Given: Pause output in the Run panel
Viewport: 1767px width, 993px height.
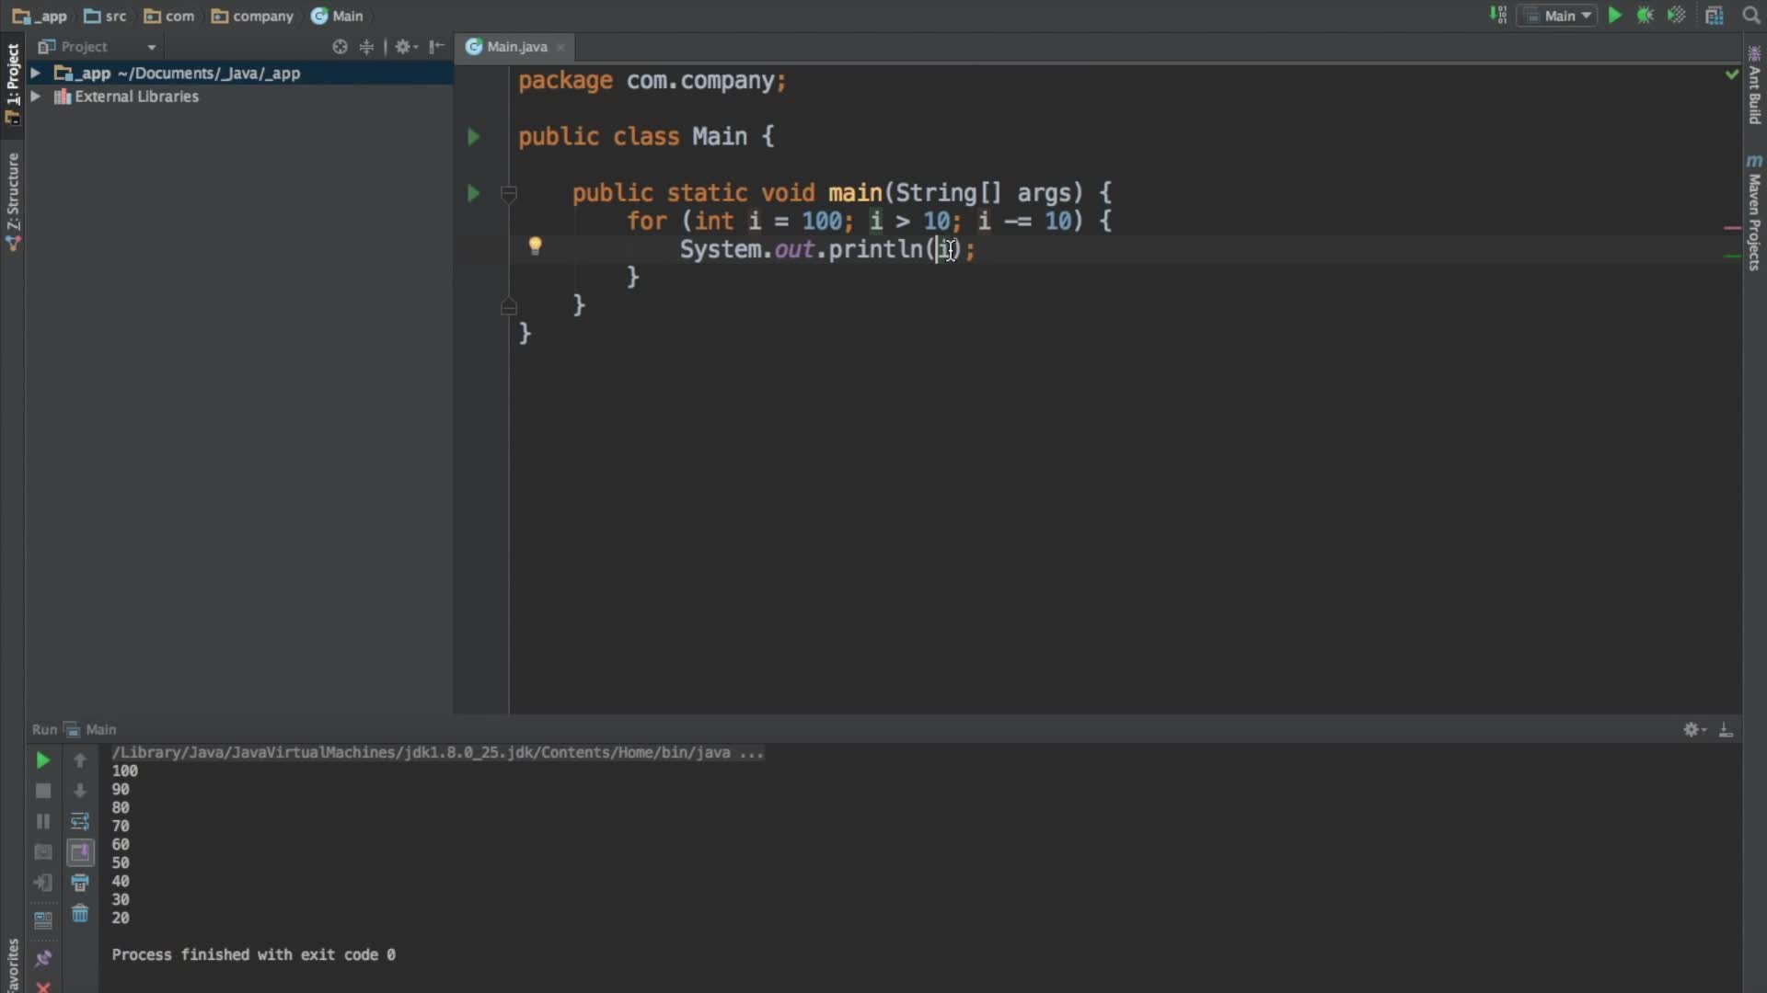Looking at the screenshot, I should click(x=42, y=821).
